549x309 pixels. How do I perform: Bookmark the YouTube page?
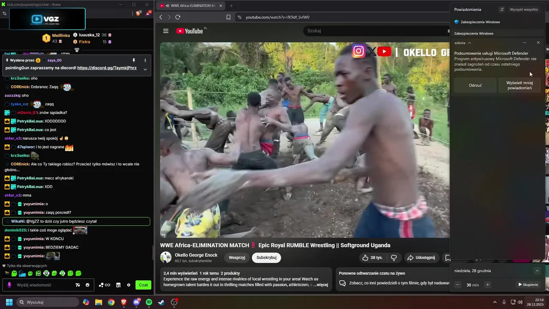pos(228,17)
